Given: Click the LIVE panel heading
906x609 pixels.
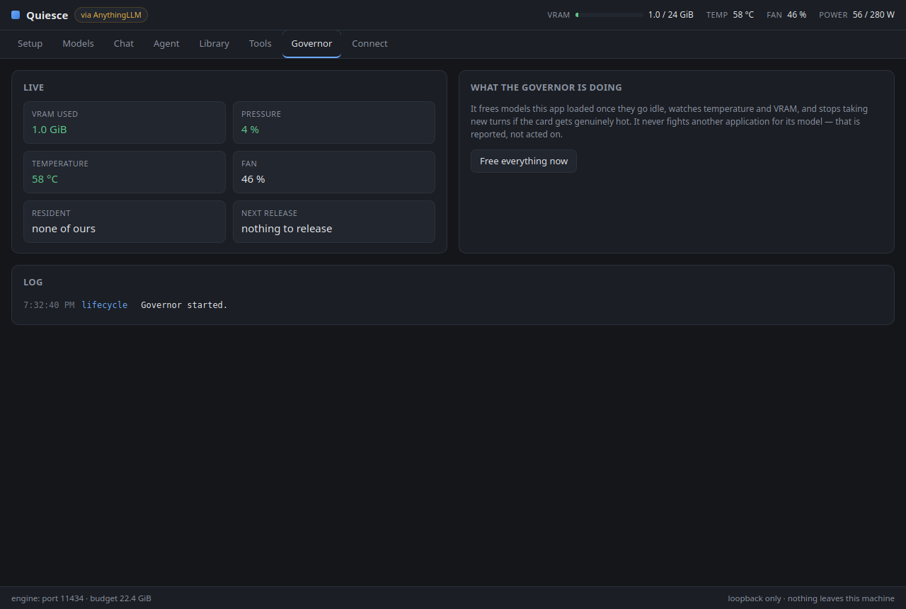Looking at the screenshot, I should [x=34, y=88].
